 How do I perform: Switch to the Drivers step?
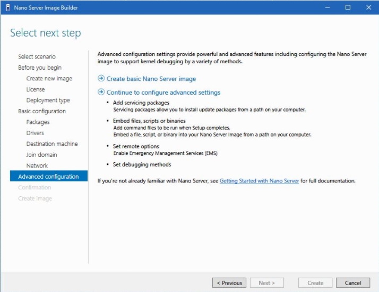coord(35,133)
